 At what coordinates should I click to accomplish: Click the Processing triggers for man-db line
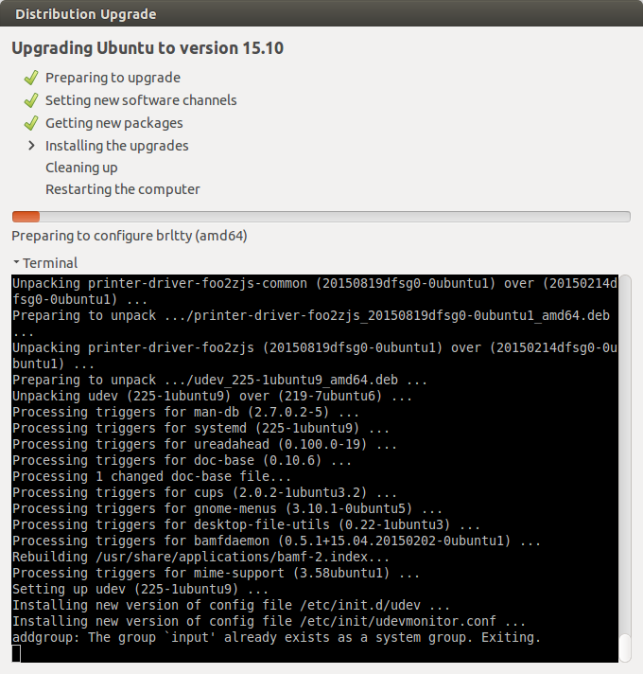[185, 412]
